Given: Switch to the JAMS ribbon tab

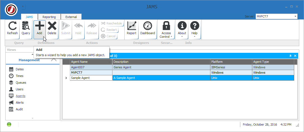Looking at the screenshot, I should pos(29,17).
